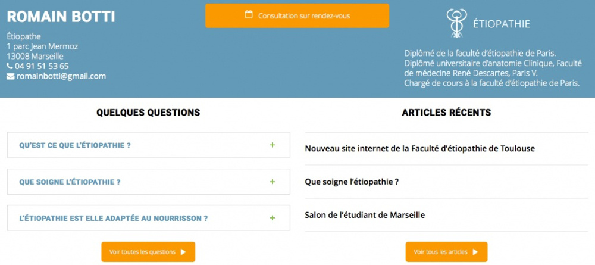This screenshot has width=595, height=265.
Task: Expand 'Que soigne l'étiopathie ?' plus icon
Action: [x=273, y=182]
